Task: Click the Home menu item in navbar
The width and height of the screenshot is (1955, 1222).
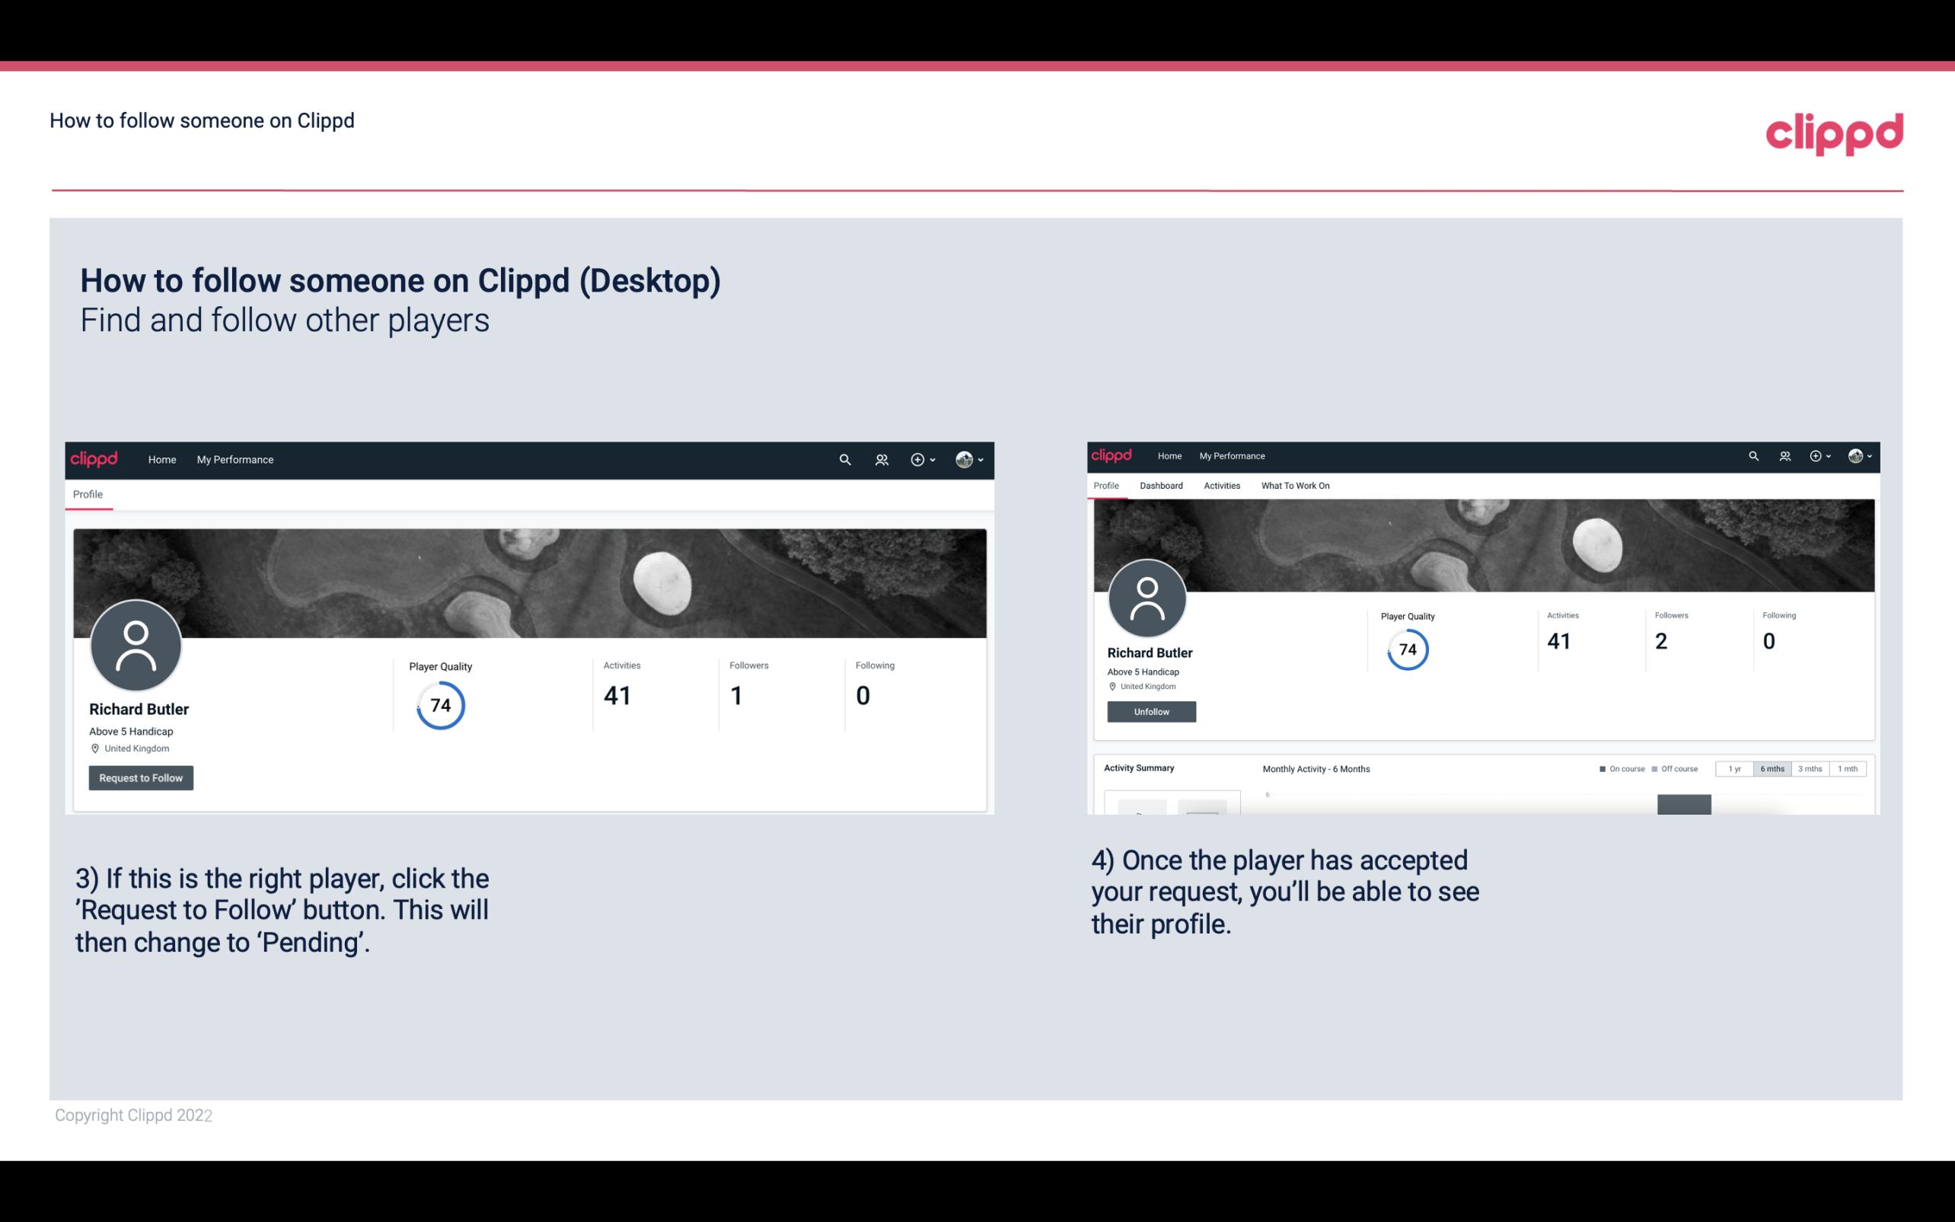Action: pos(162,459)
